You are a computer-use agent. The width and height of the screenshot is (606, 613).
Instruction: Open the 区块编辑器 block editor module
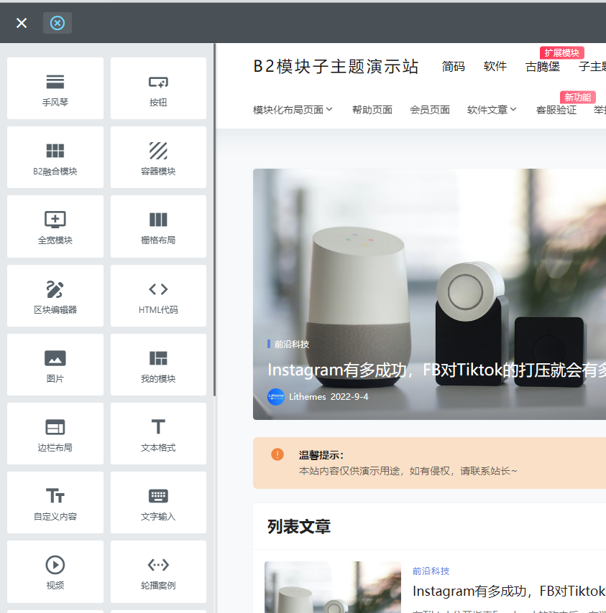click(x=55, y=296)
